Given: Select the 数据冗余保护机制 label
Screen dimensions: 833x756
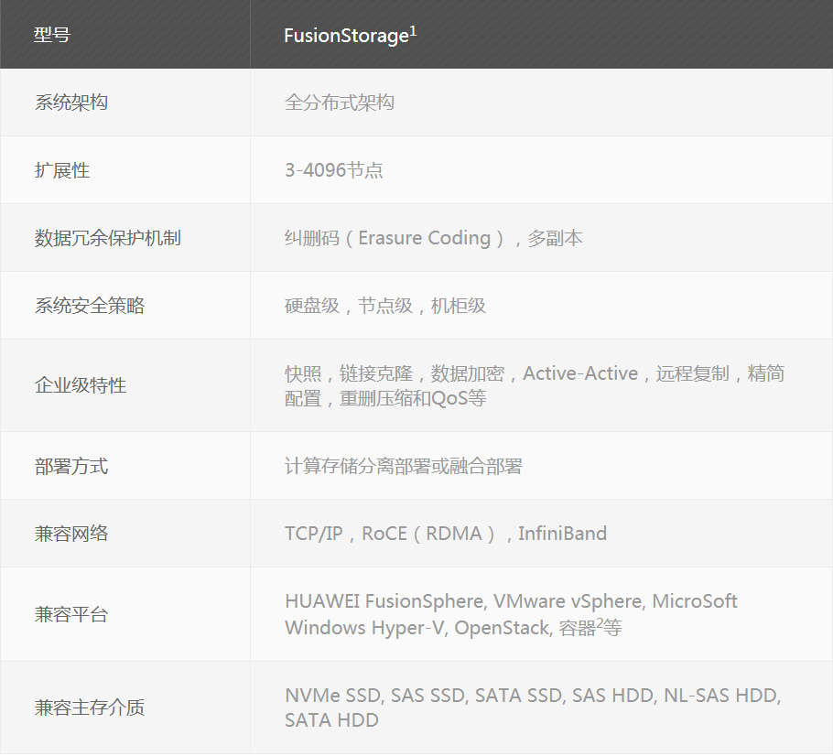Looking at the screenshot, I should pos(108,238).
